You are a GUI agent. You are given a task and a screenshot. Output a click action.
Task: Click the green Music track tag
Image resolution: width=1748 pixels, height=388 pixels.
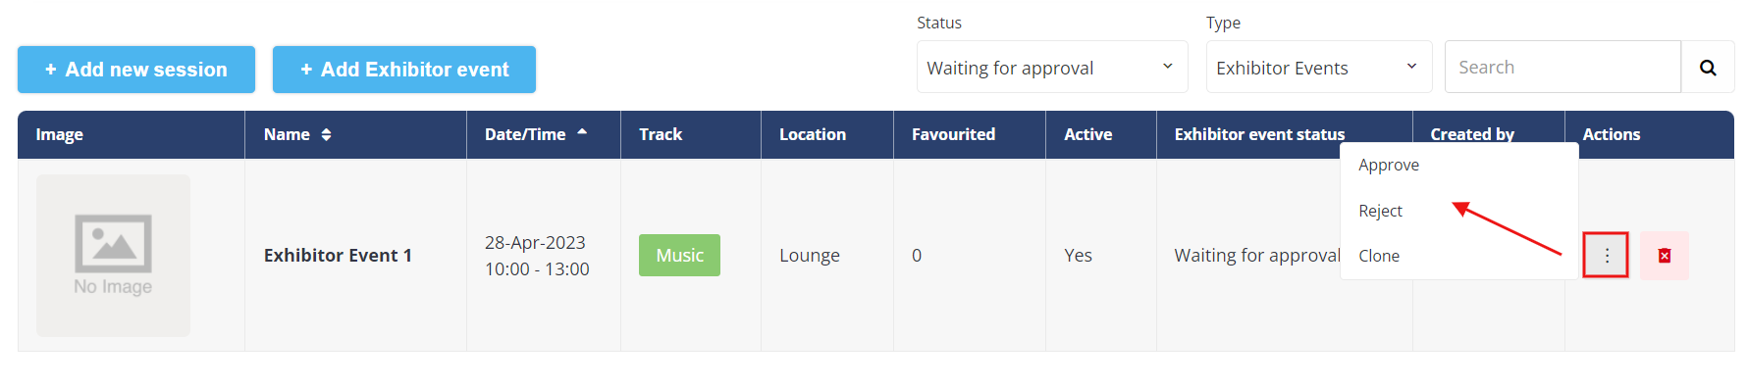pyautogui.click(x=679, y=255)
